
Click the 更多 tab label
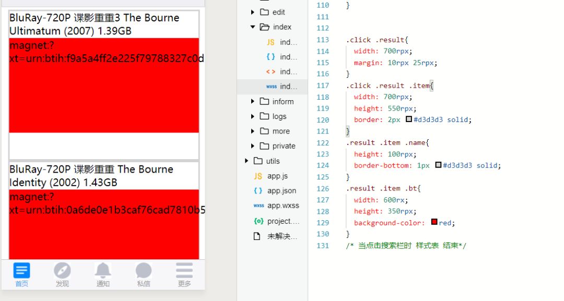point(184,284)
